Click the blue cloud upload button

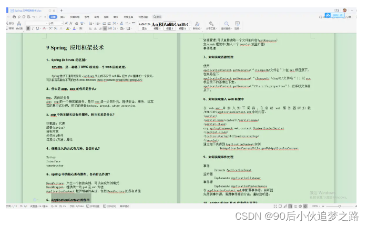(335, 15)
